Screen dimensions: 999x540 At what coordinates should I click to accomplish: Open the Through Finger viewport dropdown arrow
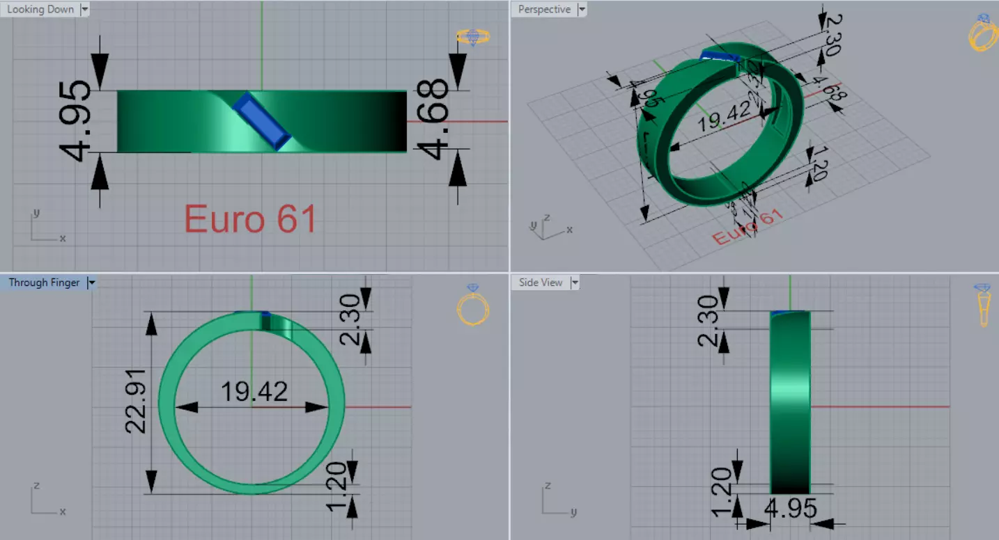92,283
